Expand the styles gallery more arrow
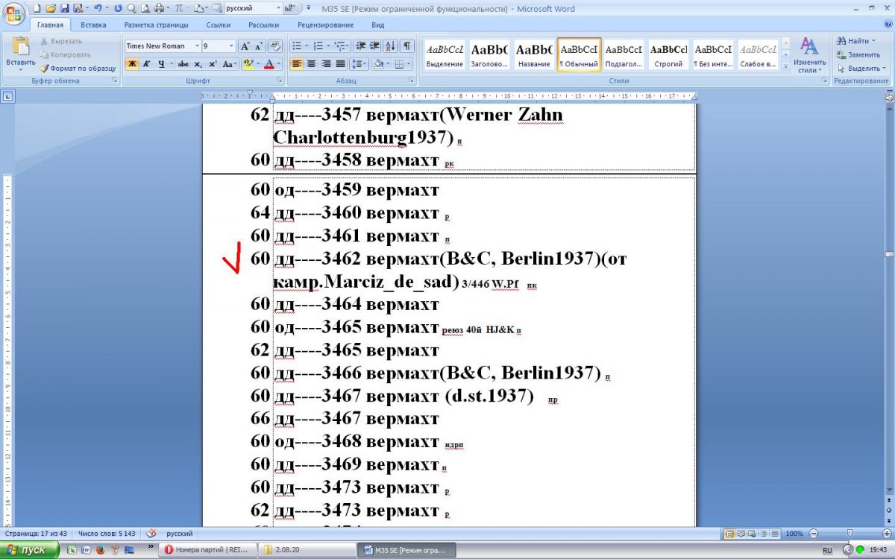This screenshot has height=559, width=895. tap(785, 68)
